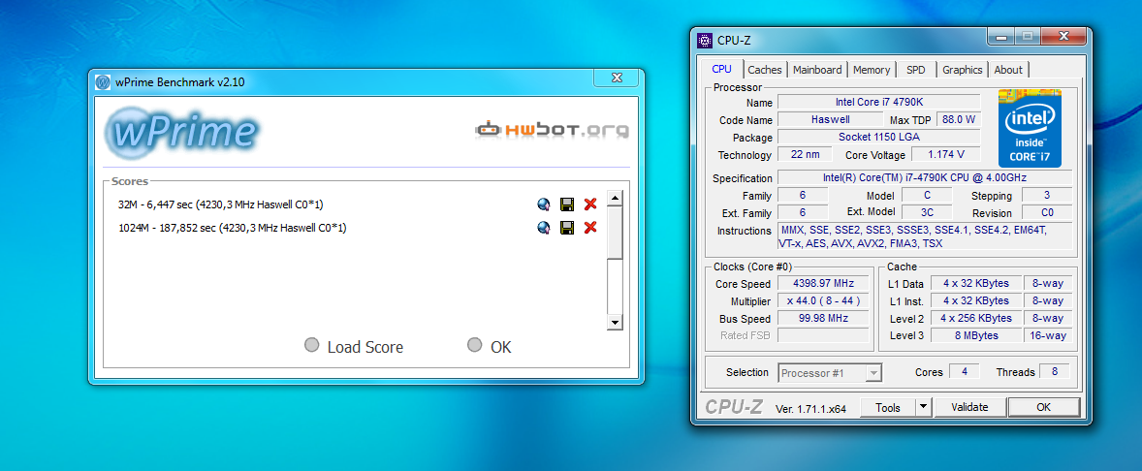Click the Max TDP value 88.0 W

pyautogui.click(x=958, y=119)
